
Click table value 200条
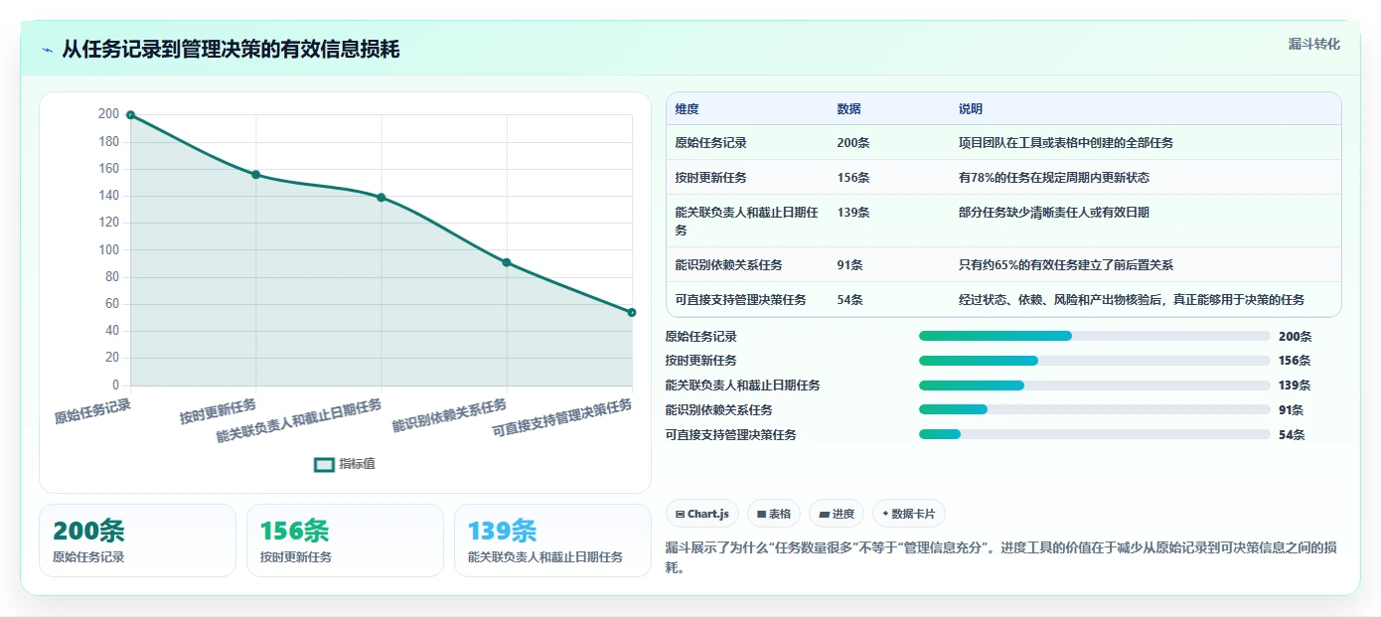coord(853,143)
